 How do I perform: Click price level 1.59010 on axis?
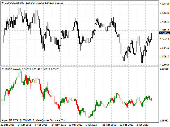click(x=164, y=30)
